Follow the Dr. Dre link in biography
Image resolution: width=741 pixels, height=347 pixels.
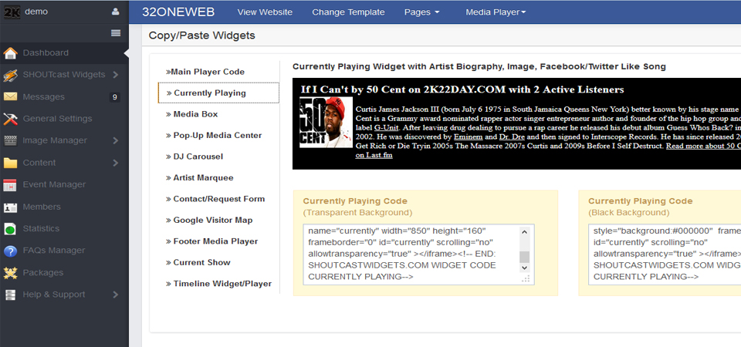coord(513,137)
